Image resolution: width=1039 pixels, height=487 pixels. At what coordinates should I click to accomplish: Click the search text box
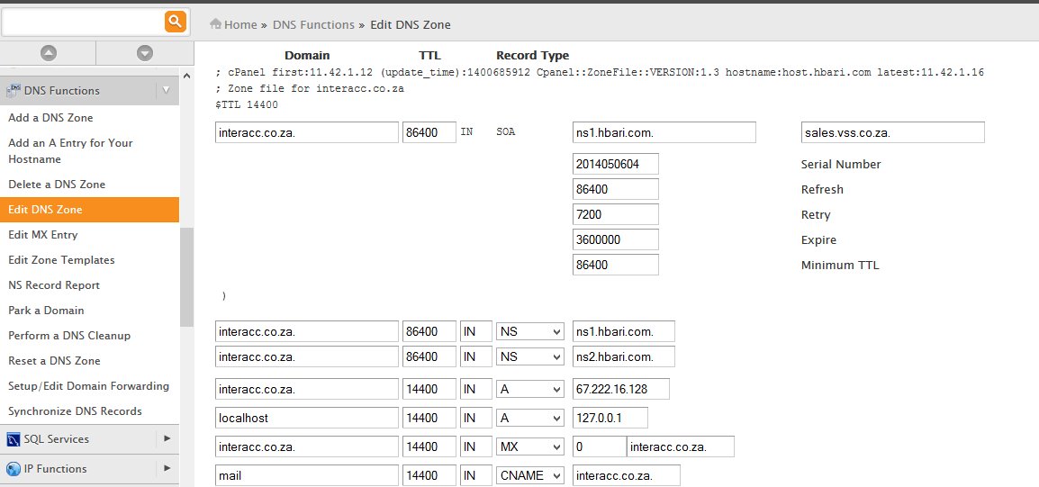tap(83, 21)
